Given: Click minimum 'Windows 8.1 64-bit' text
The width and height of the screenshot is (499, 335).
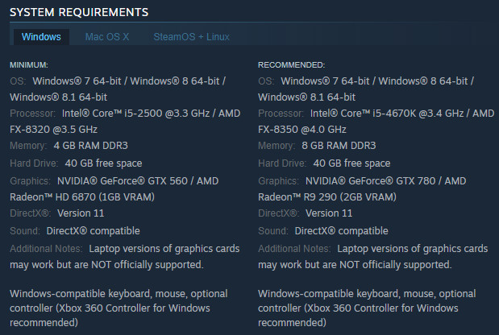Looking at the screenshot, I should click(59, 97).
